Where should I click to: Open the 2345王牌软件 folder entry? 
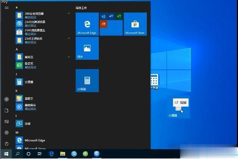43,40
